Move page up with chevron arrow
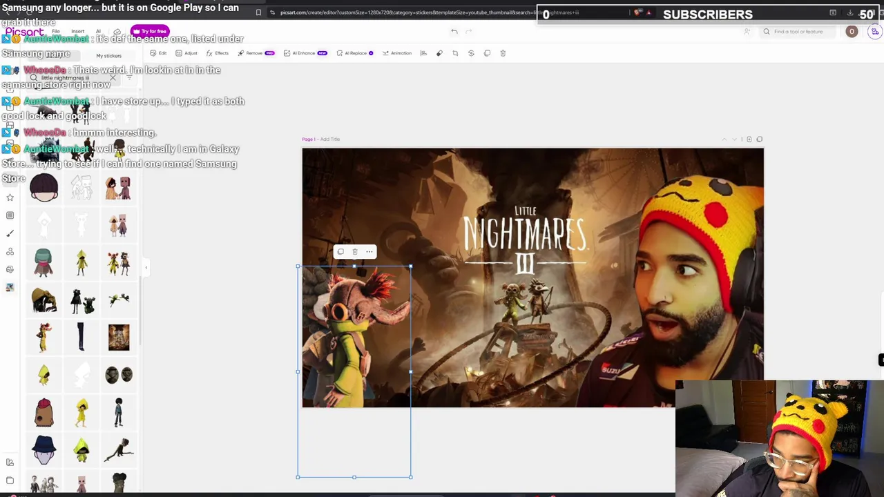Viewport: 884px width, 497px height. [724, 139]
